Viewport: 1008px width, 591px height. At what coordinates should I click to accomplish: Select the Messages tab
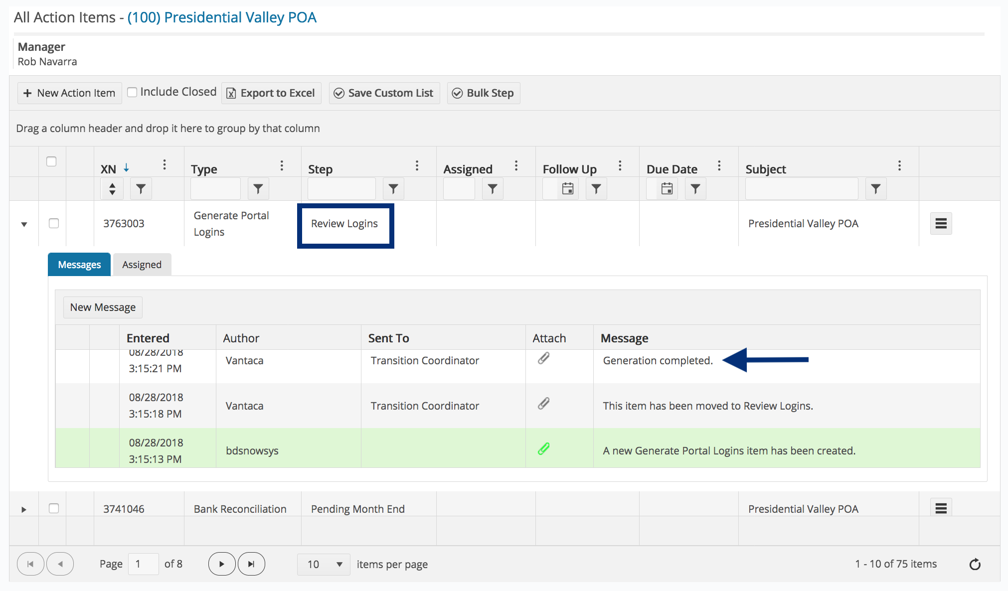tap(79, 265)
